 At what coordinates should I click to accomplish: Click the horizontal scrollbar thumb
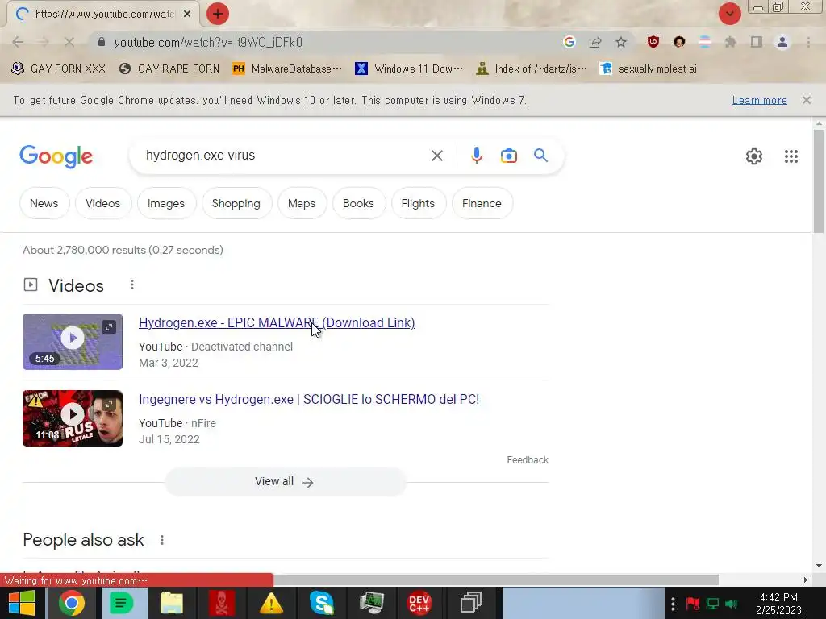[x=496, y=580]
